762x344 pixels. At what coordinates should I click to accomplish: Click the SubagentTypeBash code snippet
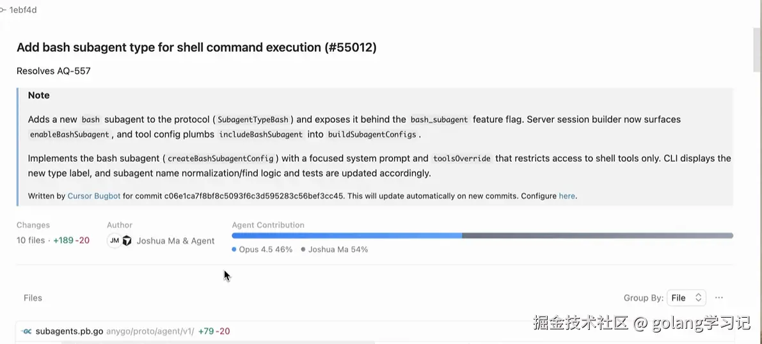click(x=253, y=120)
